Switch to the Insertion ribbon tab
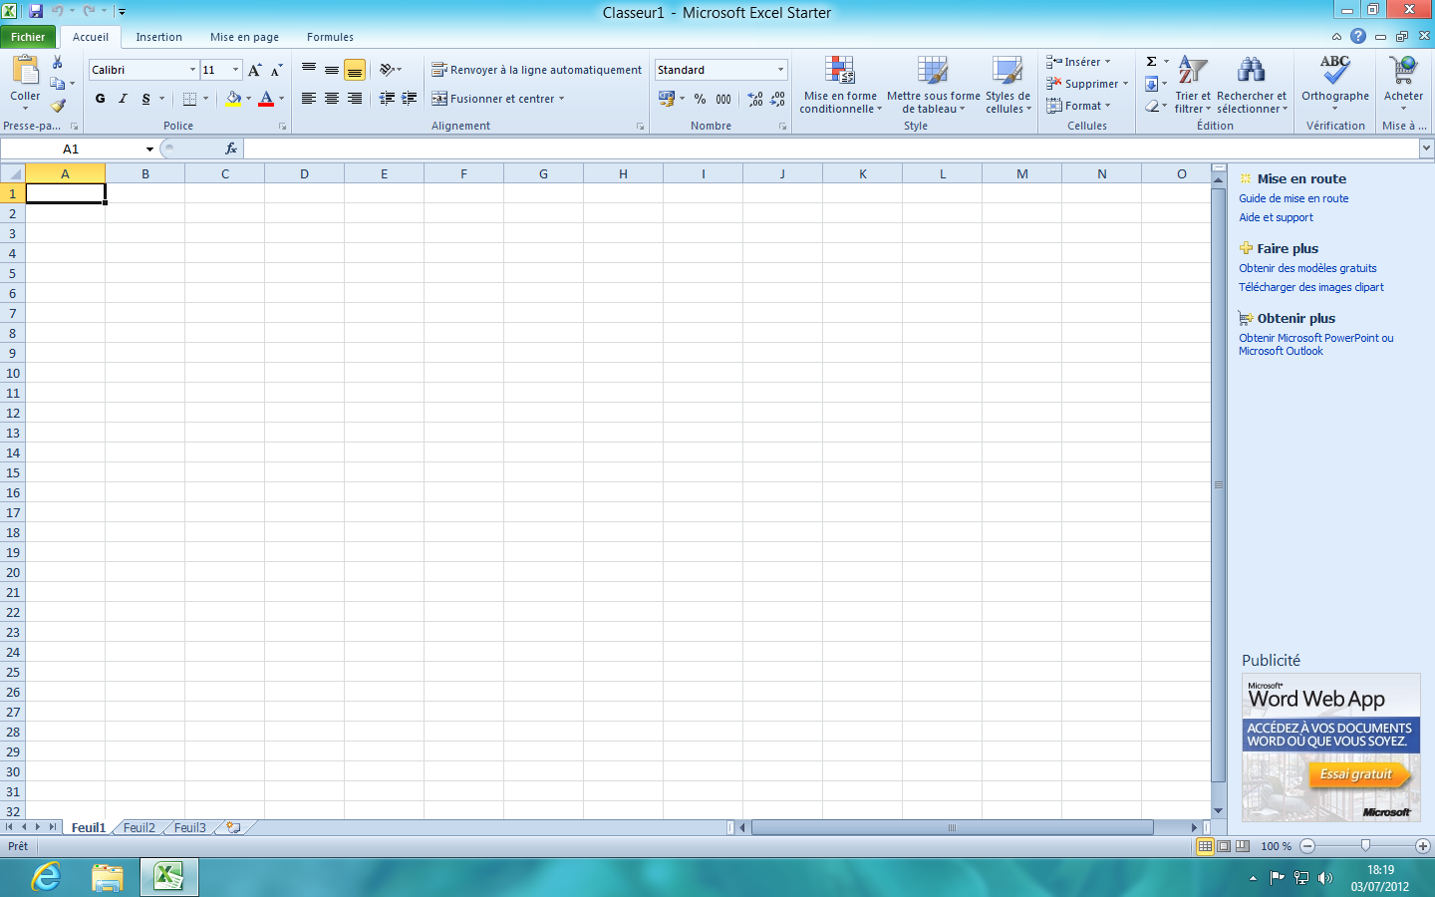This screenshot has height=897, width=1435. (159, 37)
